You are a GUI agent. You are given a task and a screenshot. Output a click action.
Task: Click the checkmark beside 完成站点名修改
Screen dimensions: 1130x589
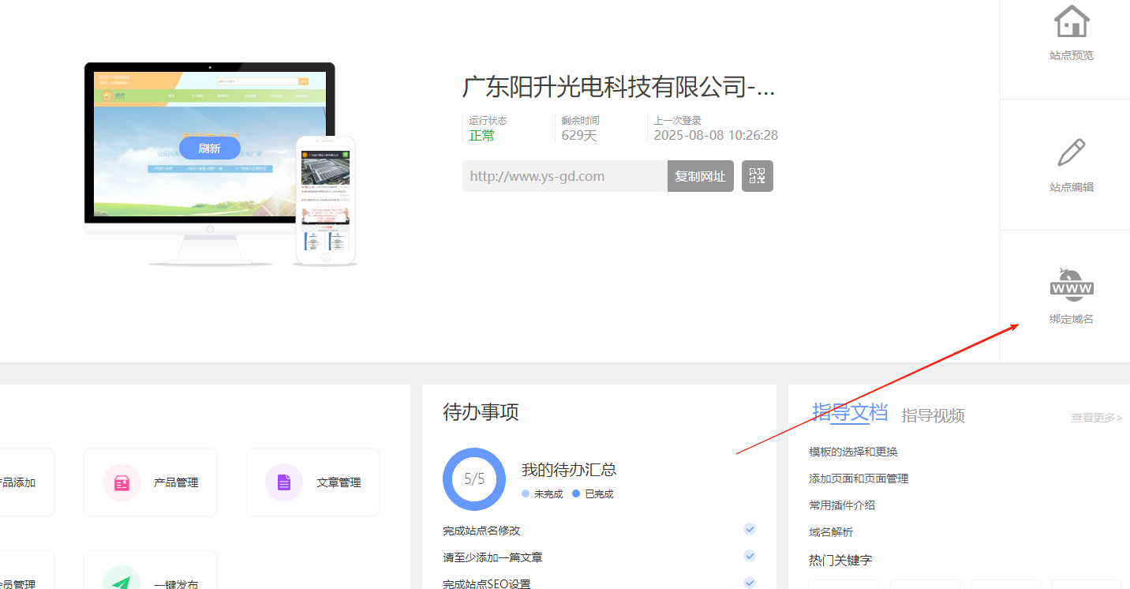(x=750, y=530)
